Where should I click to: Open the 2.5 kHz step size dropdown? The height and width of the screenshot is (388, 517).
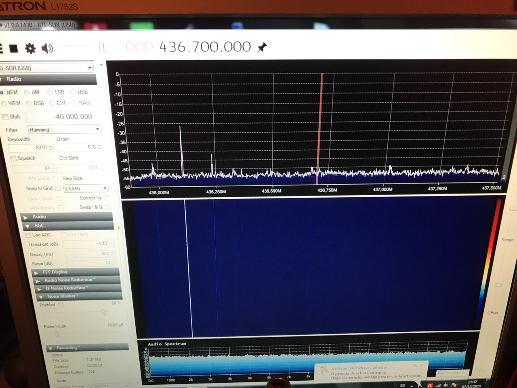pos(86,189)
